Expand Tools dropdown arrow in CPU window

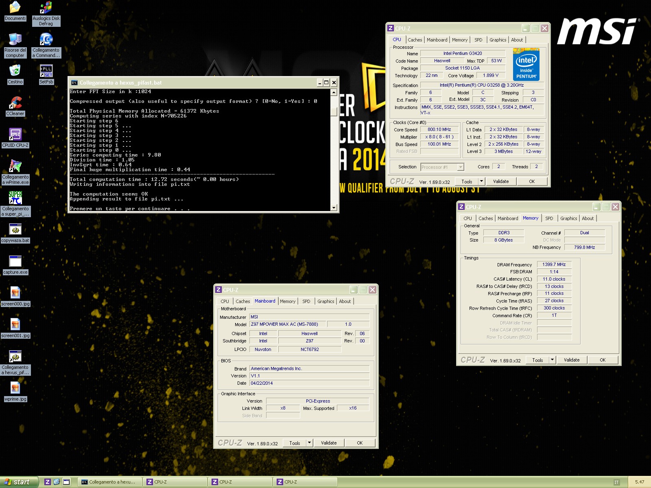point(481,181)
